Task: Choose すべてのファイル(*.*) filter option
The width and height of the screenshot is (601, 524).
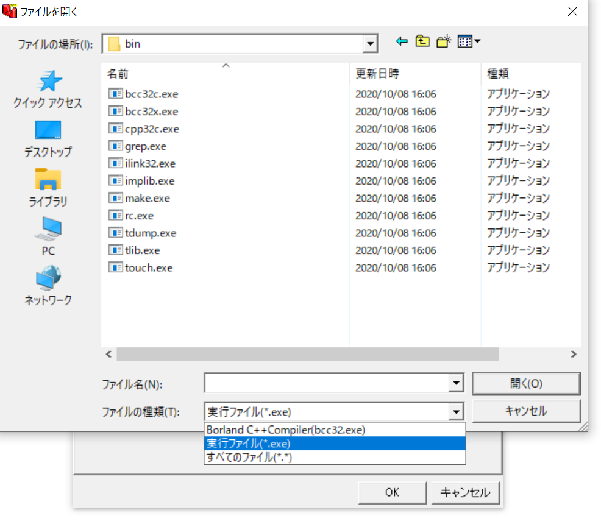Action: point(335,458)
